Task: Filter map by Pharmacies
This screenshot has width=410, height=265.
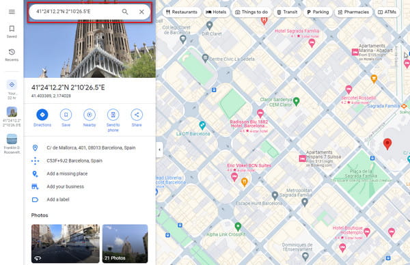Action: 353,12
